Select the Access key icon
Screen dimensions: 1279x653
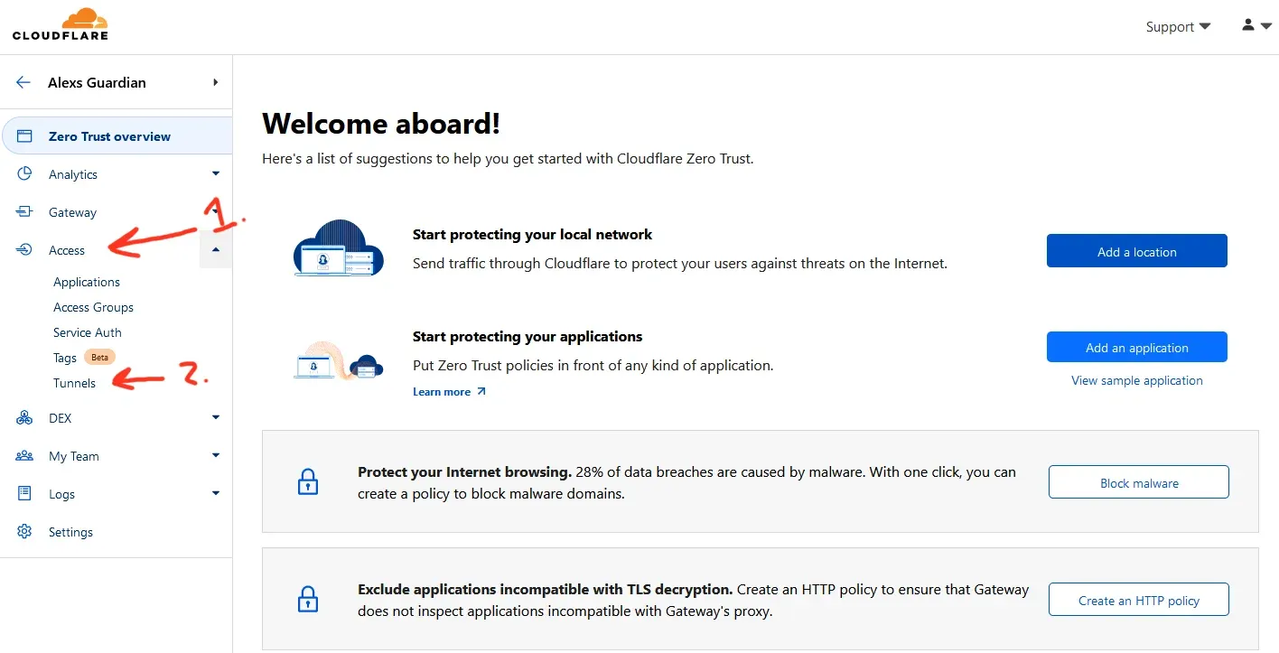[24, 249]
